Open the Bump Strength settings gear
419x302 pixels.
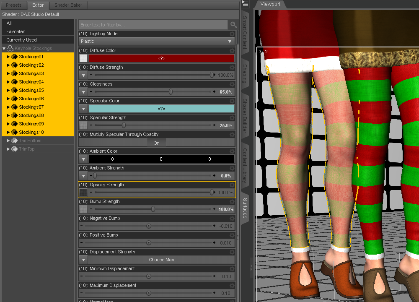click(x=232, y=202)
